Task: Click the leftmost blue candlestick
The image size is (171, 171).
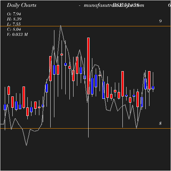Action: [5, 107]
